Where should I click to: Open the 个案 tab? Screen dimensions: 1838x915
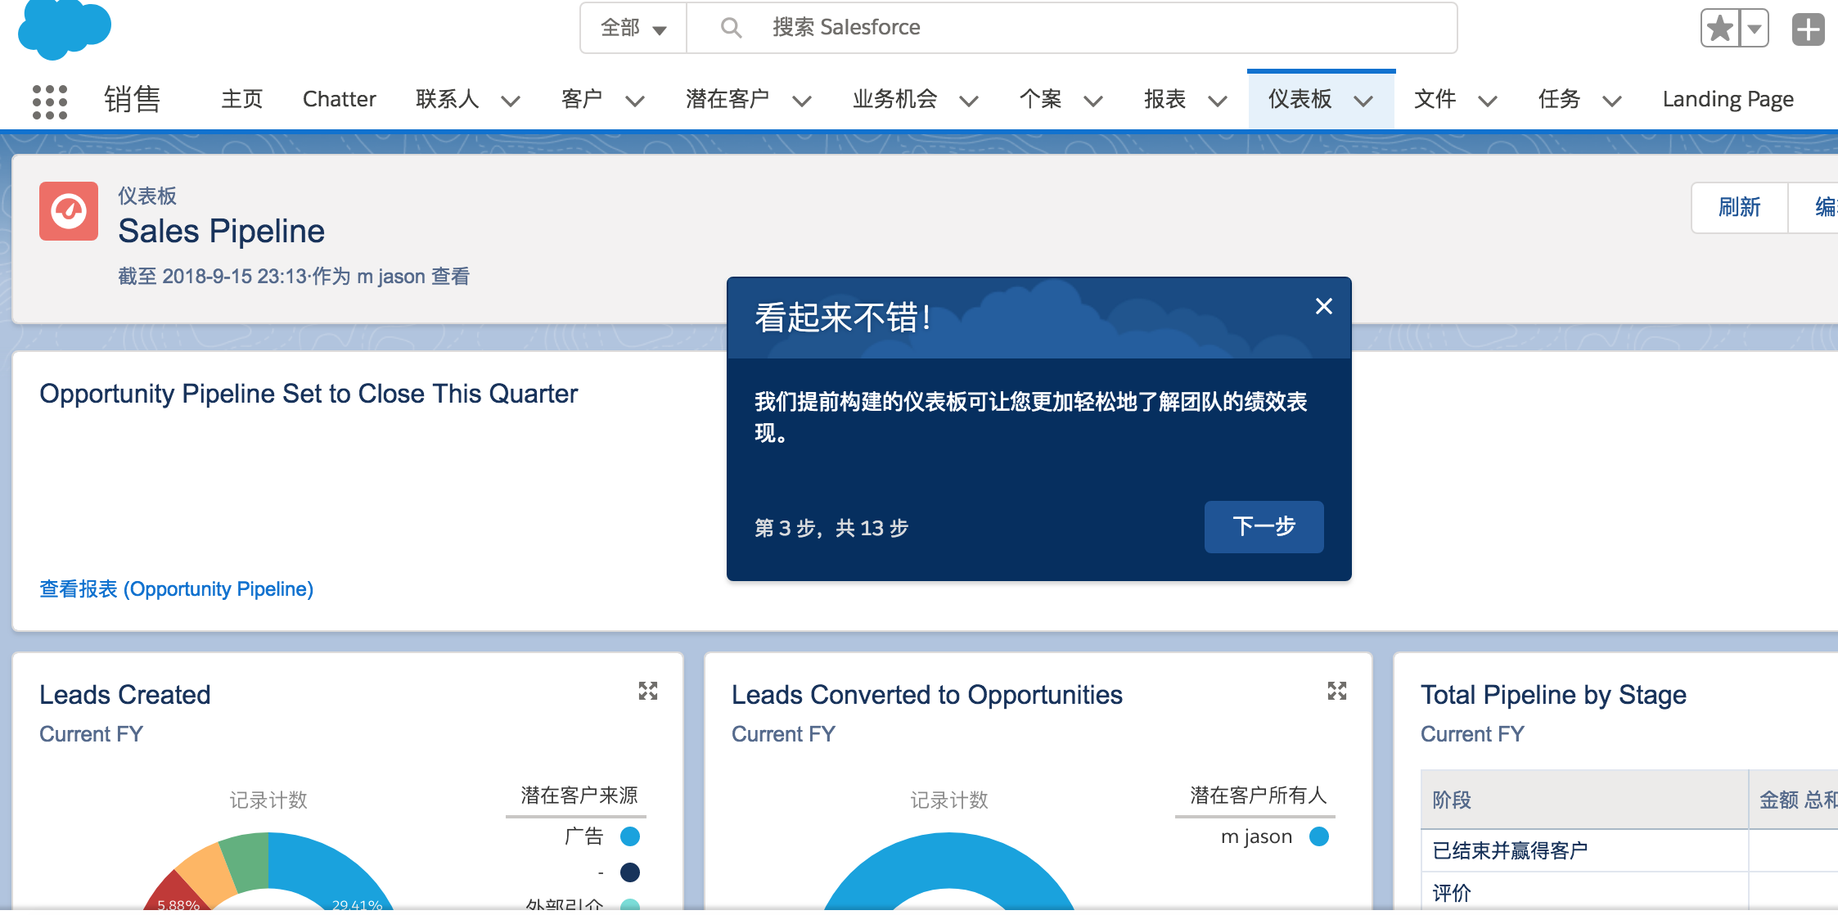point(1041,99)
